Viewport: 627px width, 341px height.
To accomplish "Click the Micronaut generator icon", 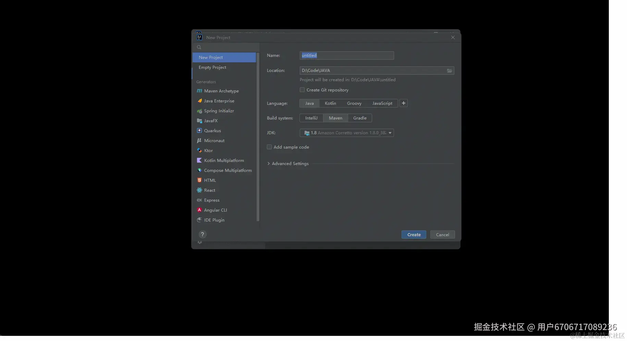I will click(x=199, y=140).
